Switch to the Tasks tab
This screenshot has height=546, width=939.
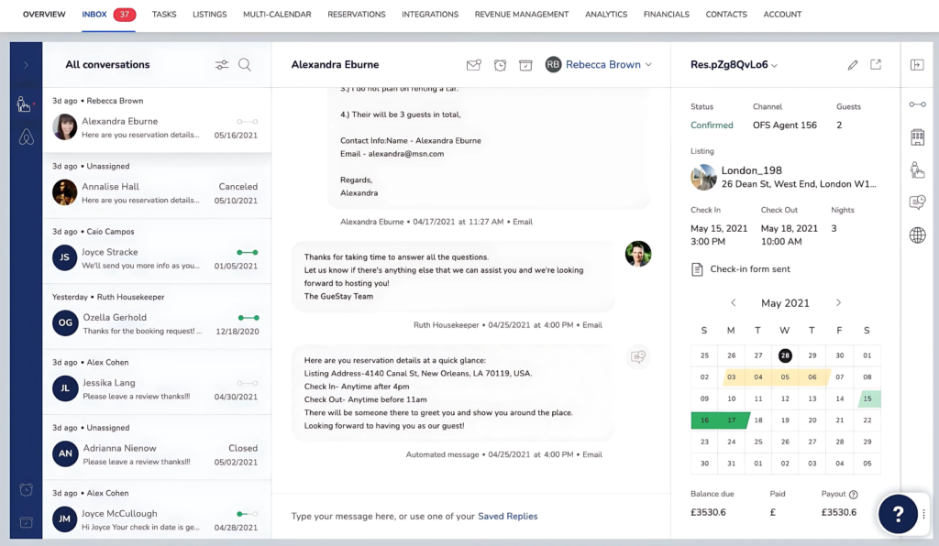pos(164,15)
